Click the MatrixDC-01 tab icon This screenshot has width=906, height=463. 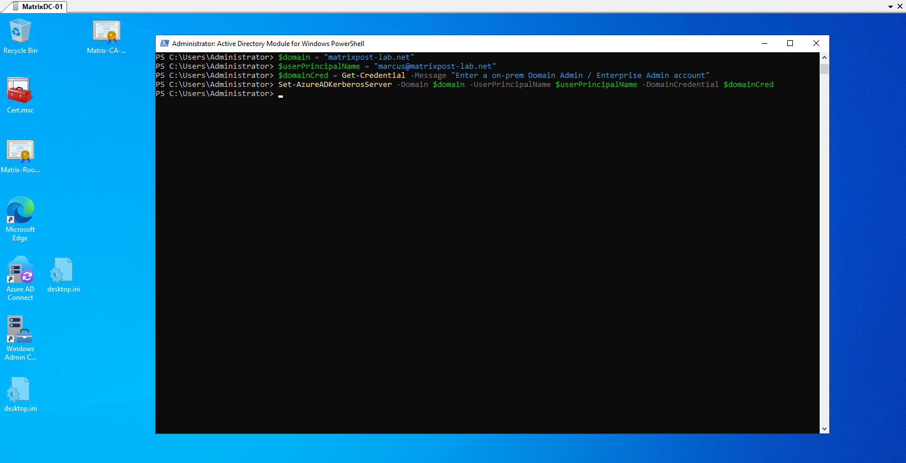[x=16, y=7]
